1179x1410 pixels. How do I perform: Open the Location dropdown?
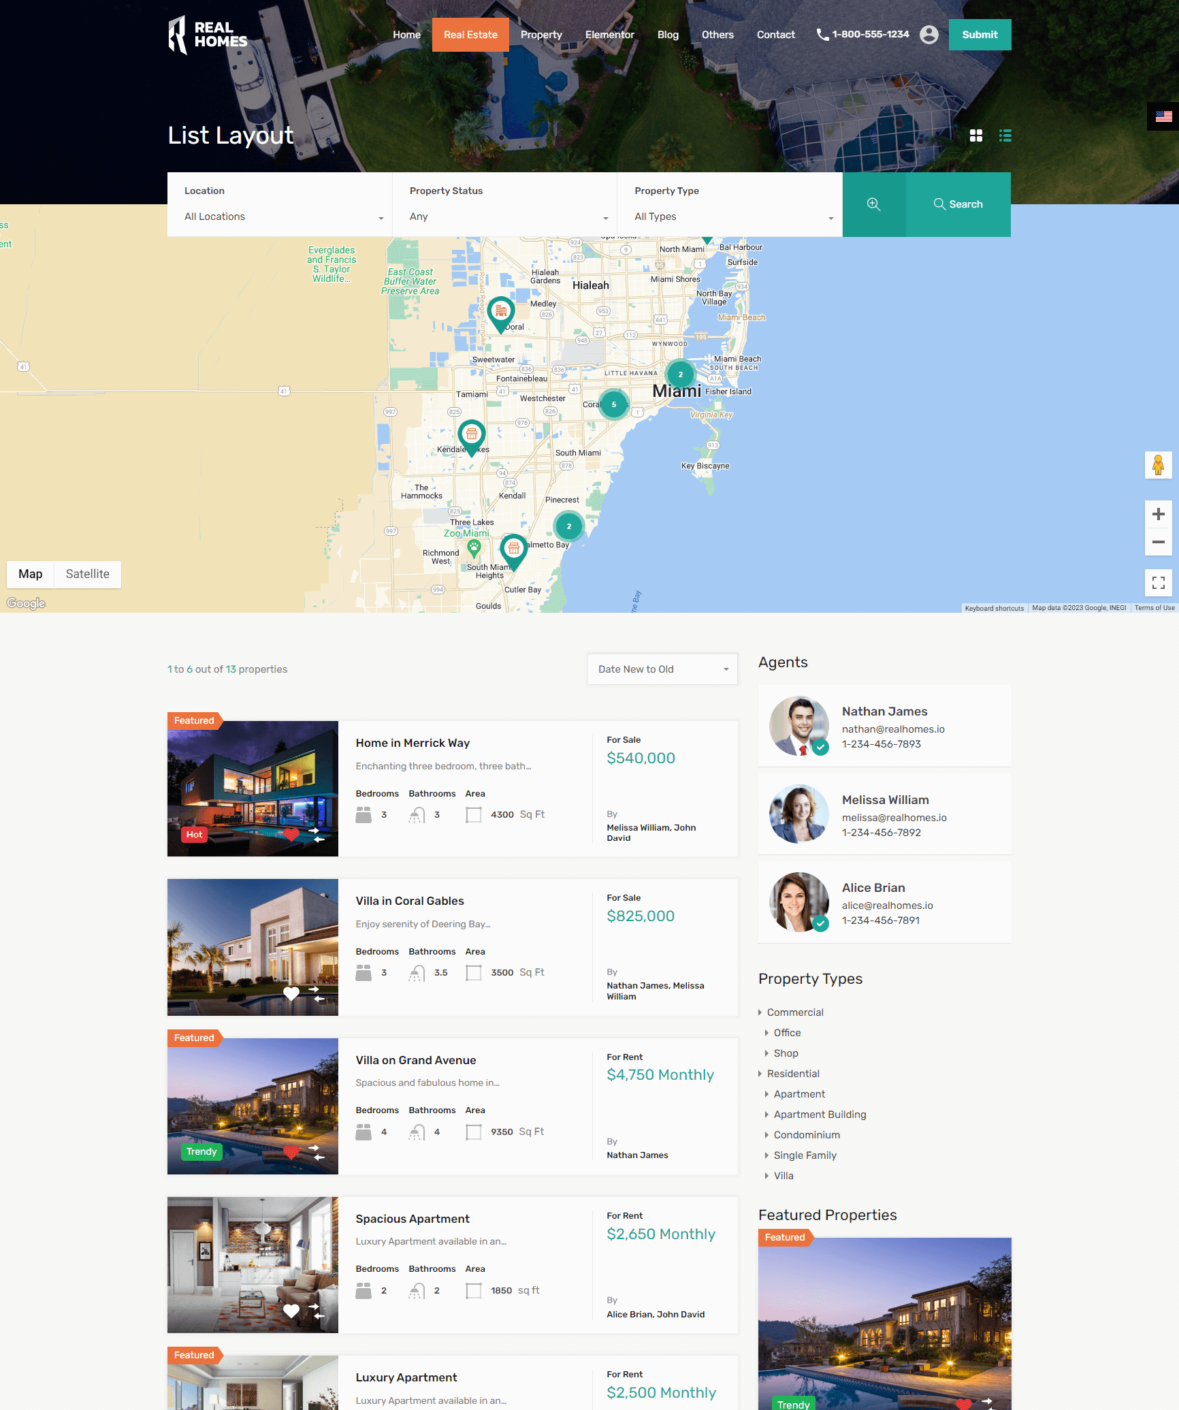tap(280, 217)
